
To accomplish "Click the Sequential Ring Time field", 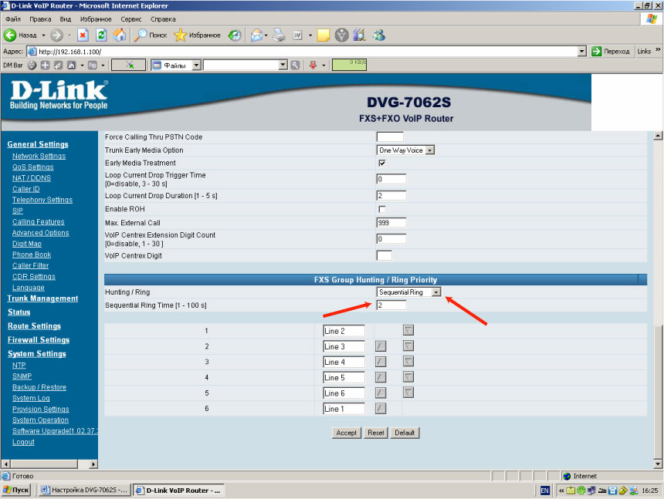I will pos(391,305).
